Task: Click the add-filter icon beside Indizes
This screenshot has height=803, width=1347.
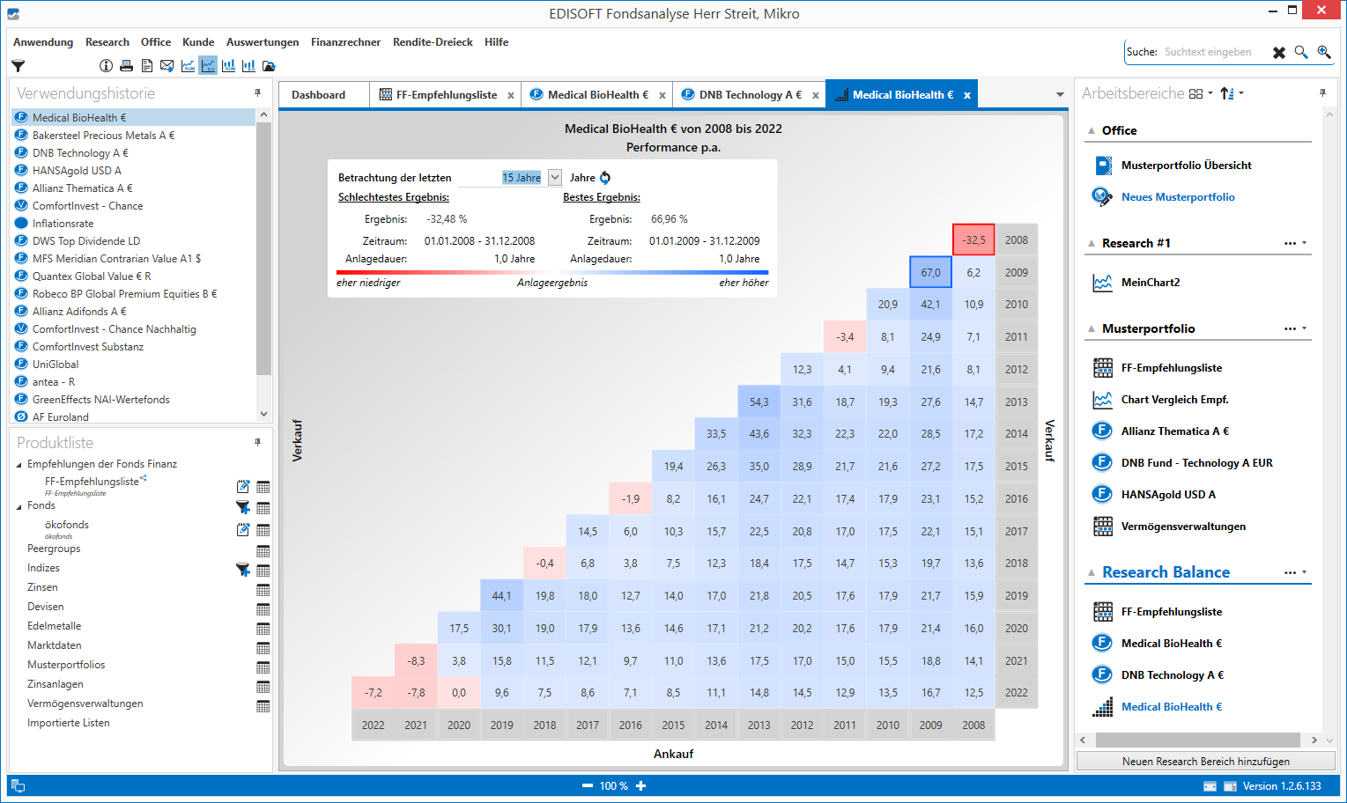Action: (243, 570)
